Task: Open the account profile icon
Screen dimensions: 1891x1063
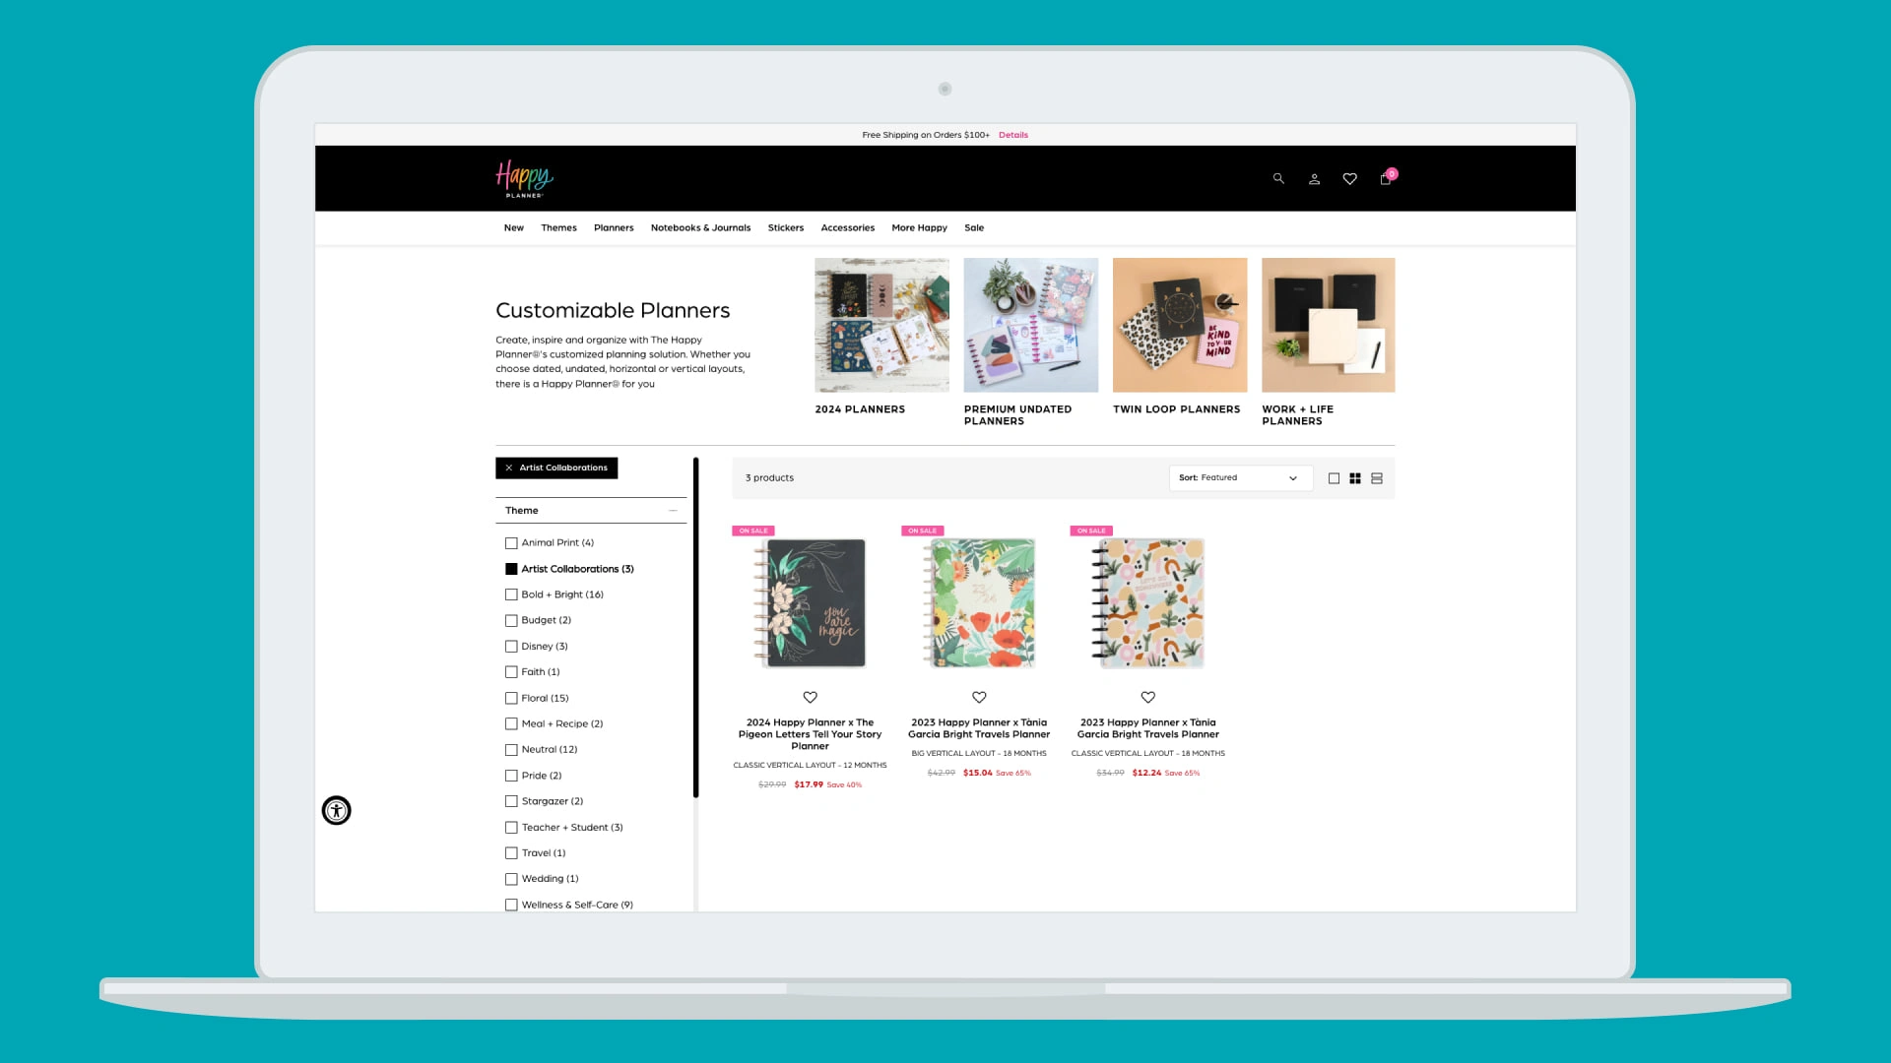Action: [1314, 179]
